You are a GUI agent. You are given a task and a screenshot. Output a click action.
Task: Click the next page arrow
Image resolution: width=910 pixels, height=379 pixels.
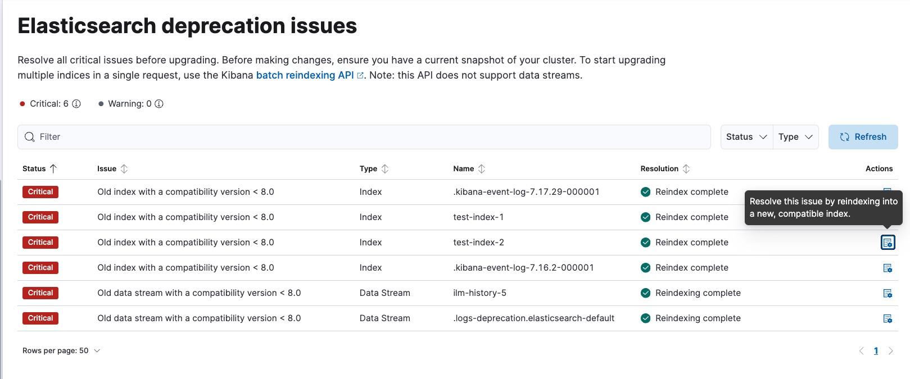coord(890,351)
